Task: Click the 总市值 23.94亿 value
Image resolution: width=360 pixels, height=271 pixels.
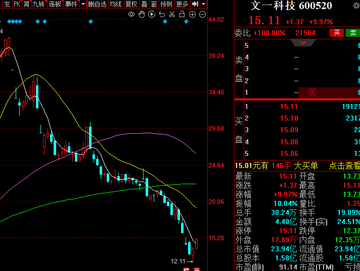Action: 284,249
